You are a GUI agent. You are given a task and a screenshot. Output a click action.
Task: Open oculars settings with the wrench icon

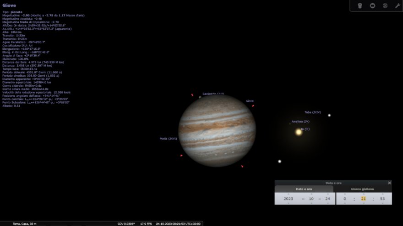pyautogui.click(x=397, y=6)
